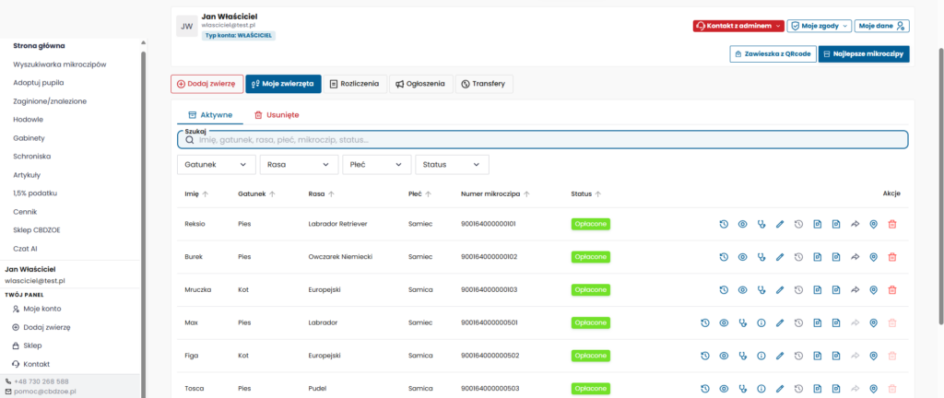Expand the Status filter dropdown
The width and height of the screenshot is (944, 398).
(x=452, y=165)
